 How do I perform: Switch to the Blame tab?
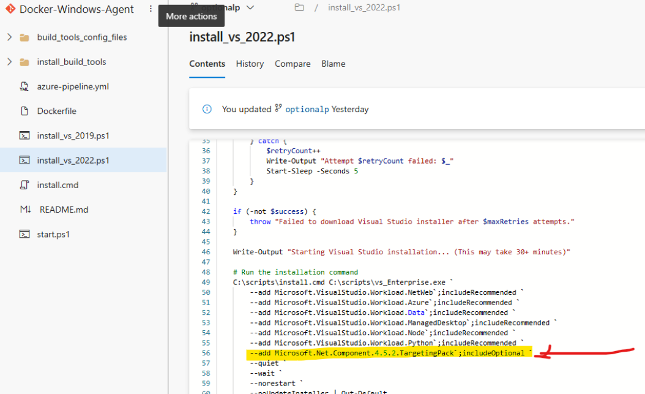coord(333,64)
